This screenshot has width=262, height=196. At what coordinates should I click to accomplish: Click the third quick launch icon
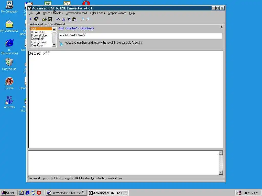(x=33, y=193)
